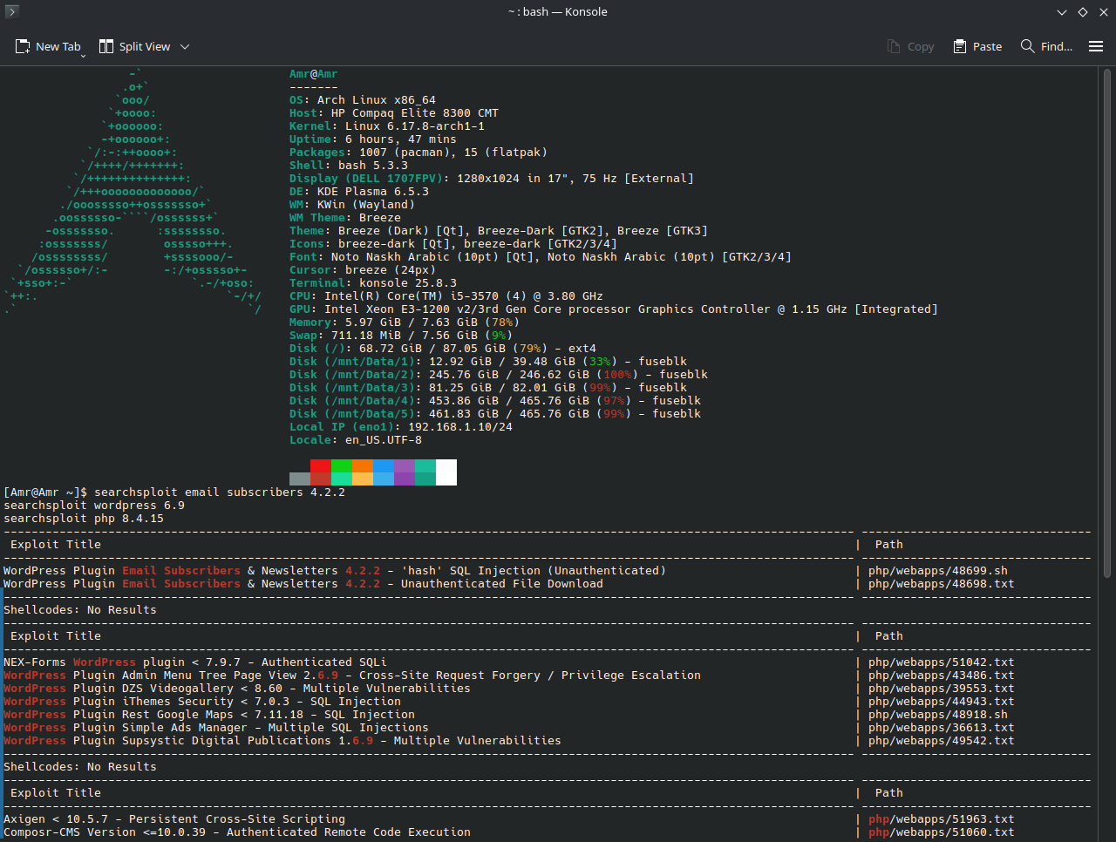Click the New Tab icon
This screenshot has height=842, width=1116.
pos(23,46)
